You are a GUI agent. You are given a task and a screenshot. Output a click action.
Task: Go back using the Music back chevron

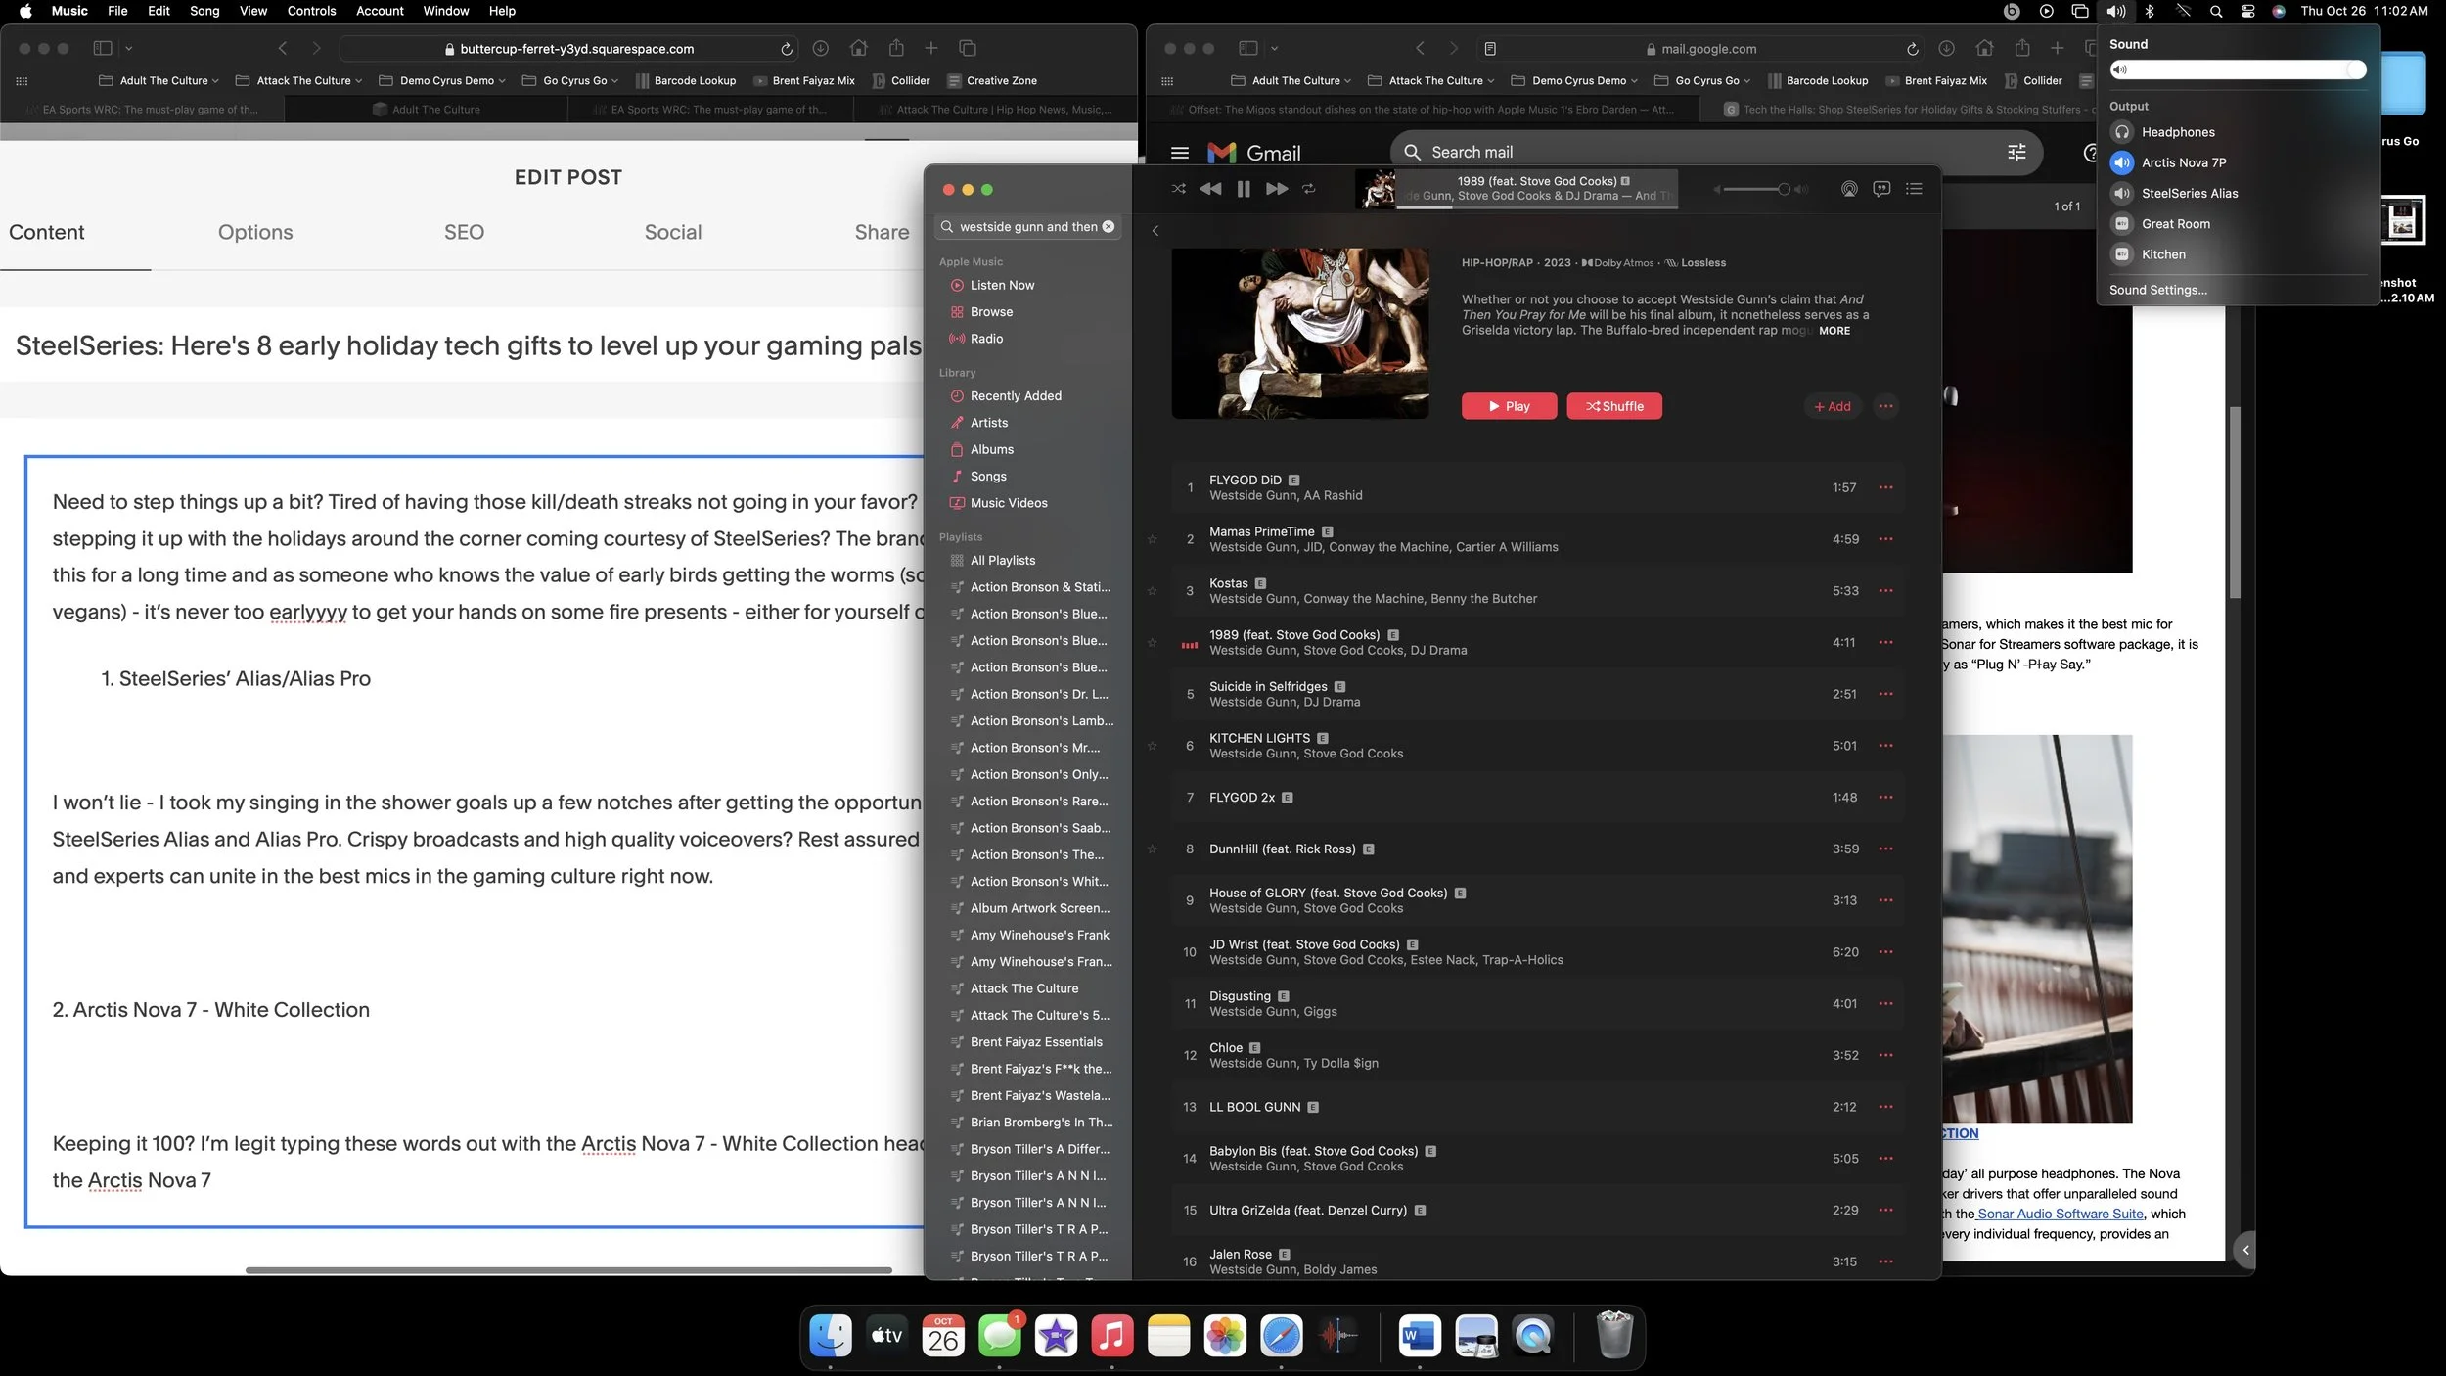(x=1155, y=231)
